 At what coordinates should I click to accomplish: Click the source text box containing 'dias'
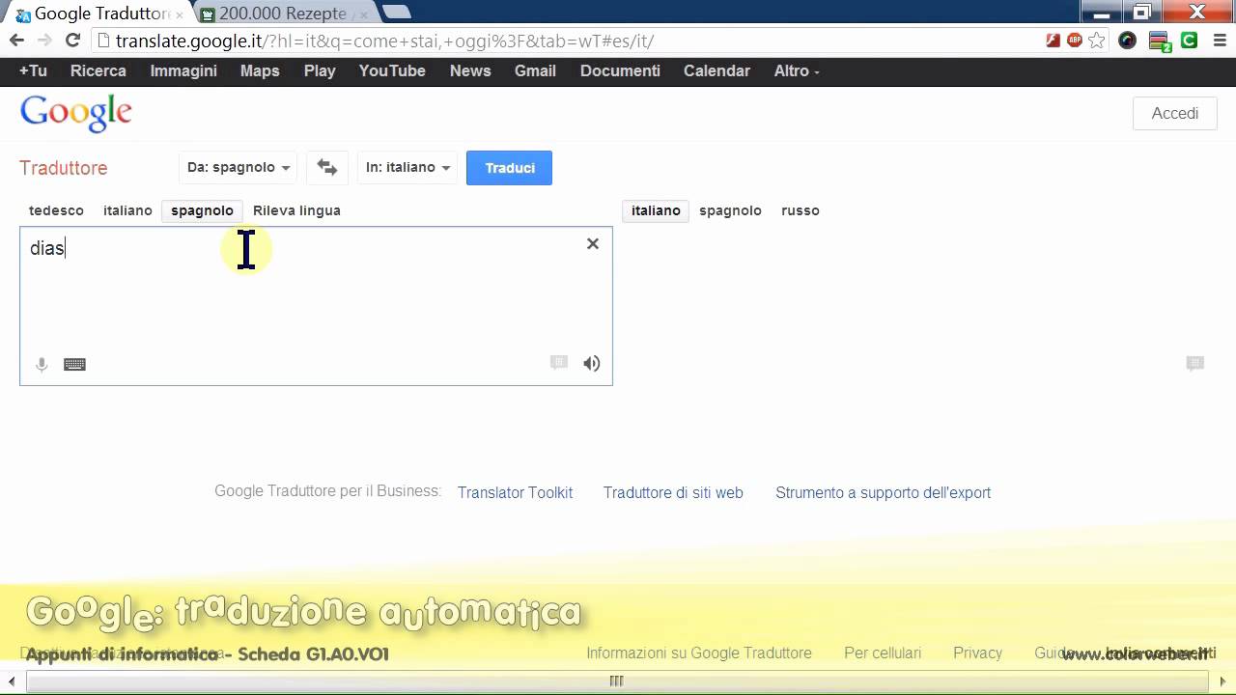(316, 306)
